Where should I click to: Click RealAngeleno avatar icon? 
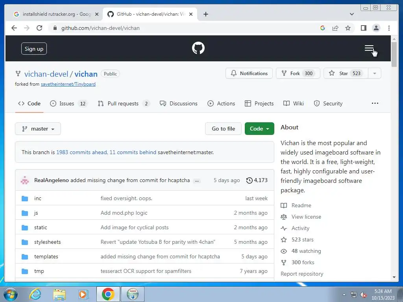click(25, 180)
